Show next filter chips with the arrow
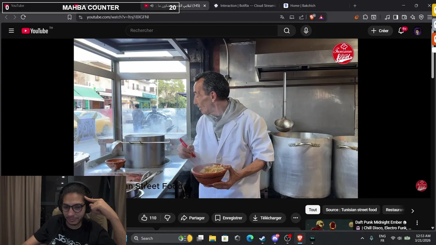The image size is (436, 245). (x=412, y=211)
